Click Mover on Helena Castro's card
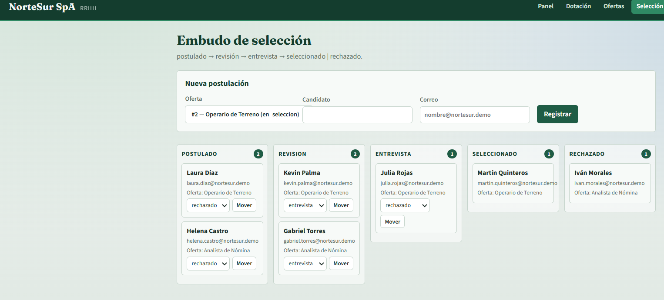This screenshot has height=300, width=664. 244,264
